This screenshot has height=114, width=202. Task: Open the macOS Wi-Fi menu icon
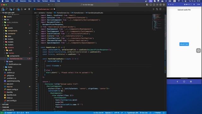pos(179,1)
